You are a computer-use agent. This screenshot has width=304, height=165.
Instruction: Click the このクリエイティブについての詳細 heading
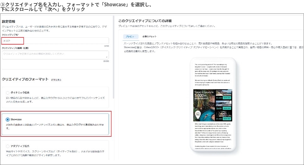[145, 21]
